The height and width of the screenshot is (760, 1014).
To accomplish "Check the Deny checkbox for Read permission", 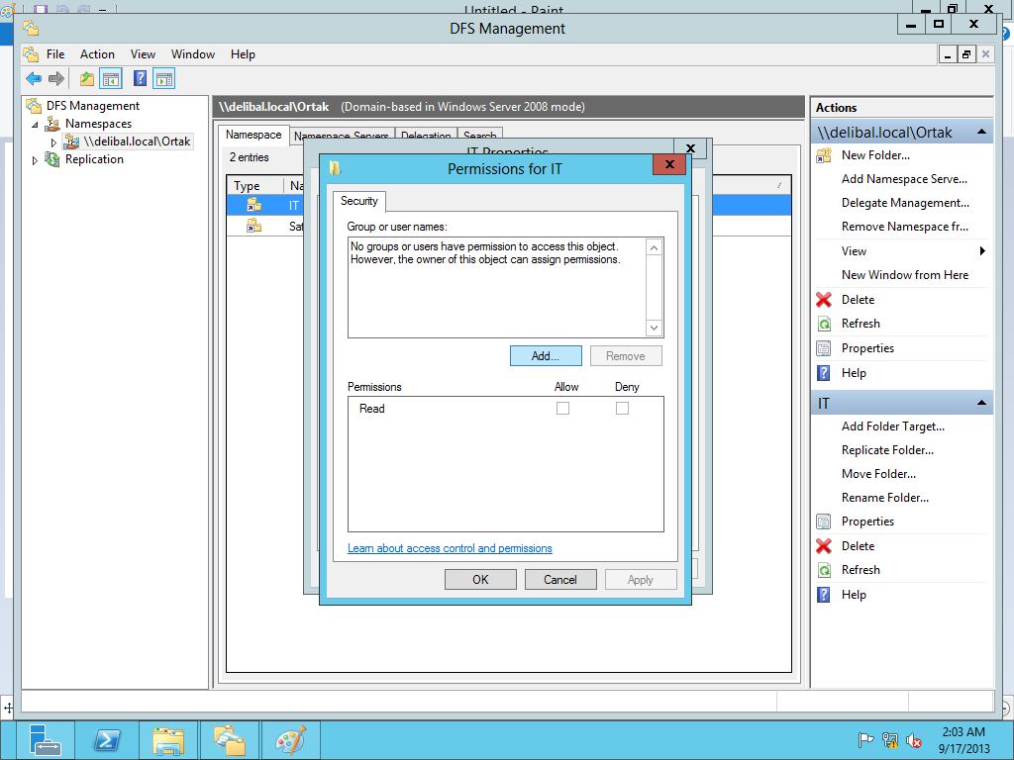I will (622, 409).
